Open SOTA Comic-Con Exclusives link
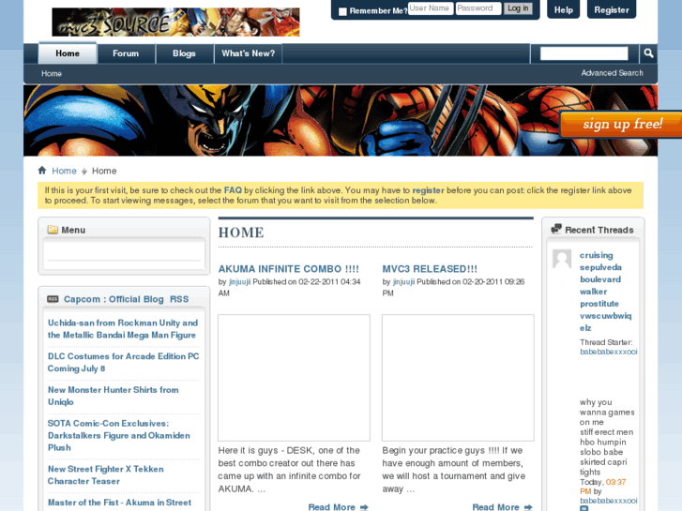Screen dimensions: 682x511 point(119,435)
